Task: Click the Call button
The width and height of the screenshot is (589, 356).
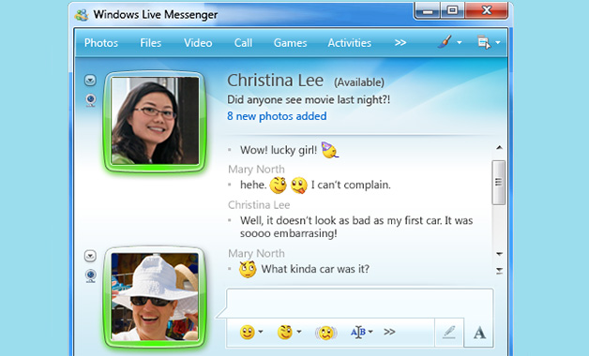Action: tap(243, 43)
